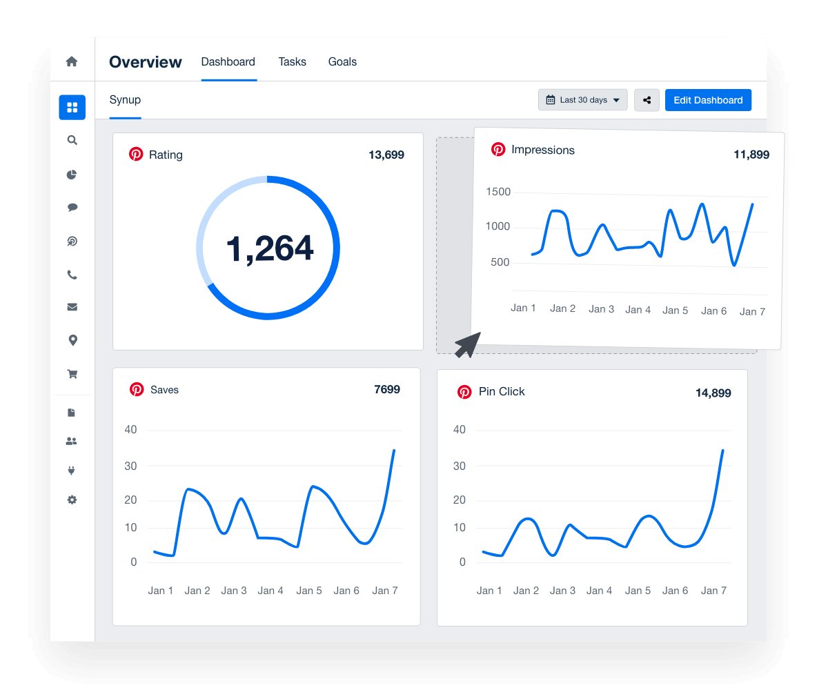Click the highlighted dashboard grid icon

pos(72,107)
